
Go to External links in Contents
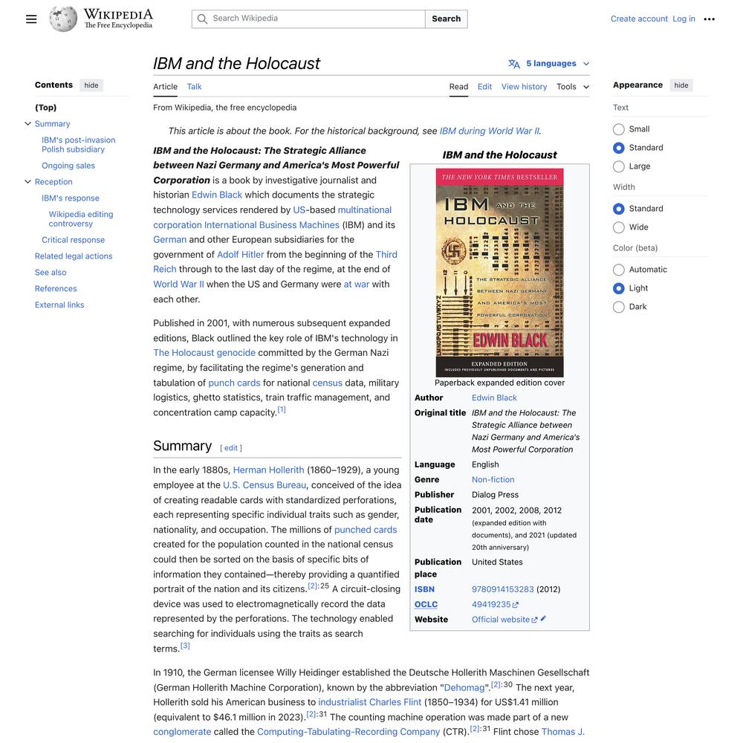pyautogui.click(x=59, y=305)
